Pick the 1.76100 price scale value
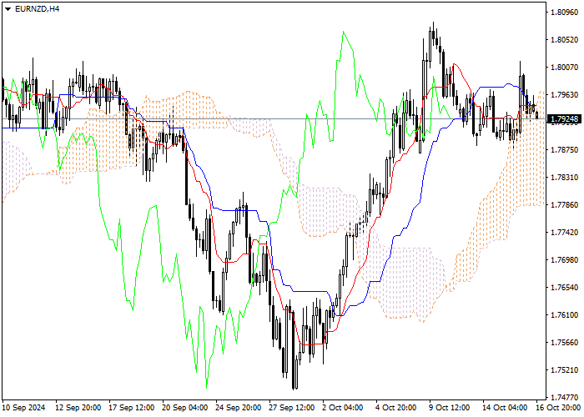Viewport: 584px width, 417px height. tap(564, 315)
